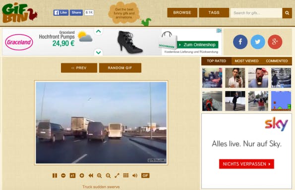Open the woman taking selfie thumbnail
Image resolution: width=295 pixels, height=190 pixels.
(x=235, y=78)
